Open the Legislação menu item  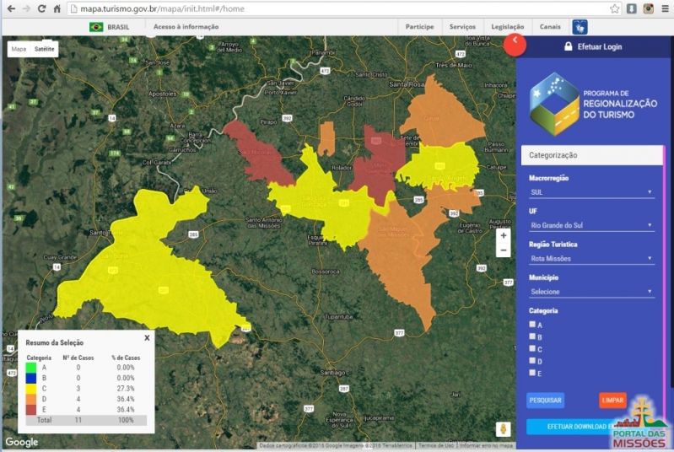point(507,27)
